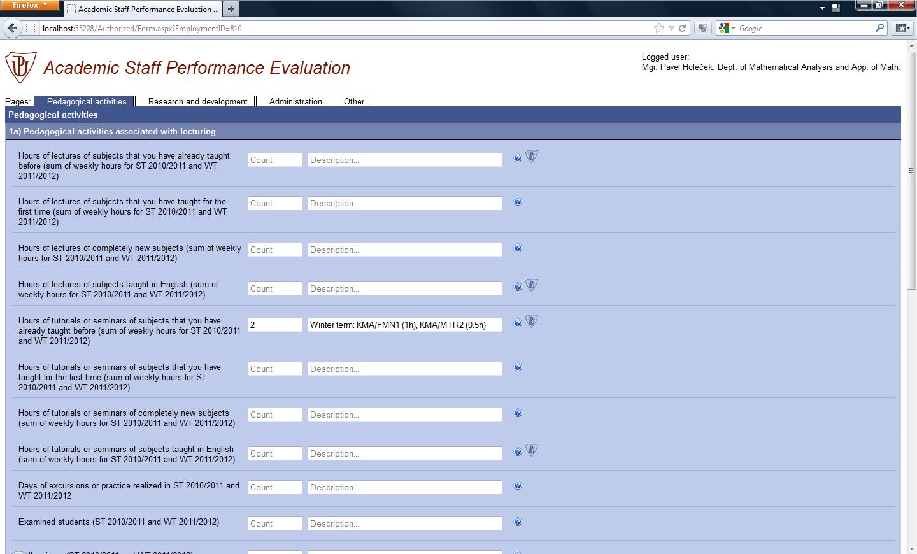Open a new browser tab
Image resolution: width=917 pixels, height=554 pixels.
[231, 9]
